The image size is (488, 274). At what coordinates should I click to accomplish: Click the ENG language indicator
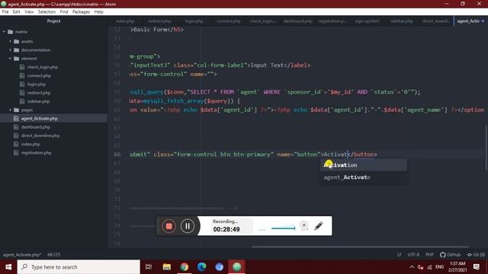(x=439, y=267)
